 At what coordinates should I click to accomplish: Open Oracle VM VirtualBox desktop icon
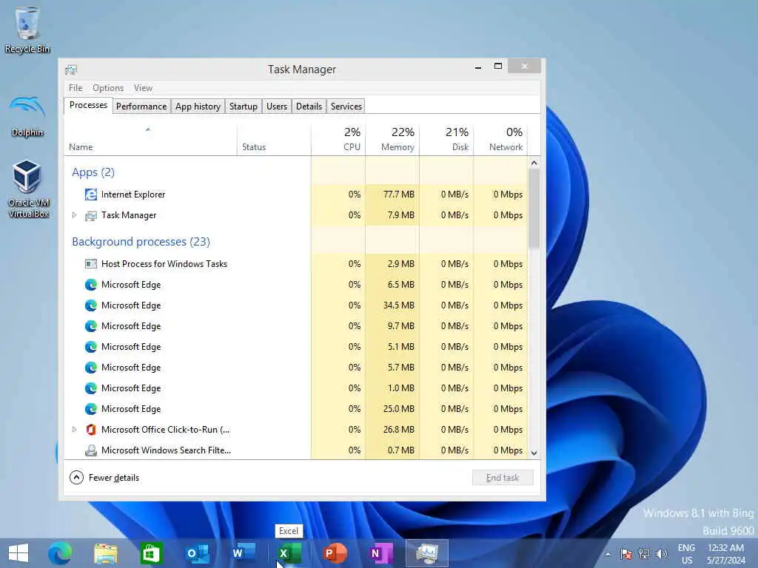[27, 189]
